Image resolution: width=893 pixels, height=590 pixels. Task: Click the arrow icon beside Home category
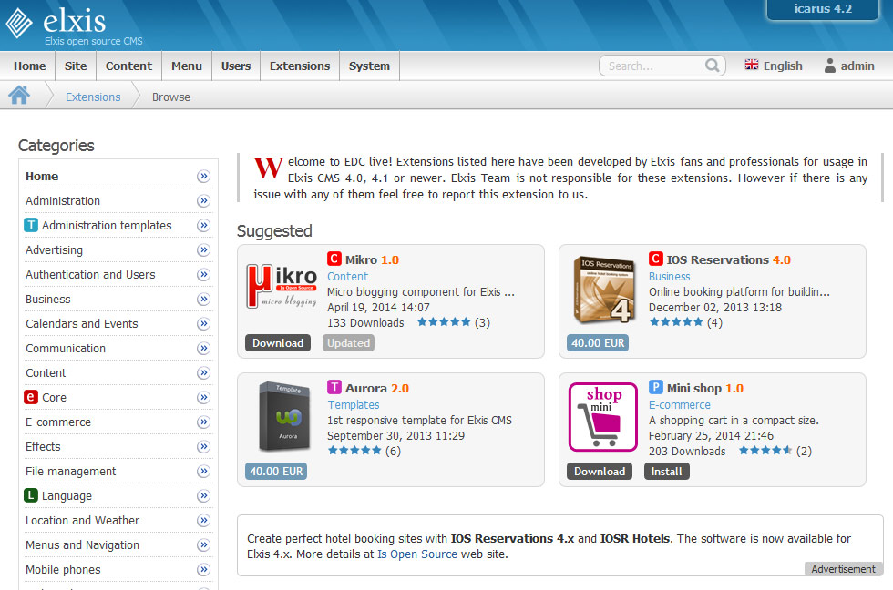coord(203,177)
